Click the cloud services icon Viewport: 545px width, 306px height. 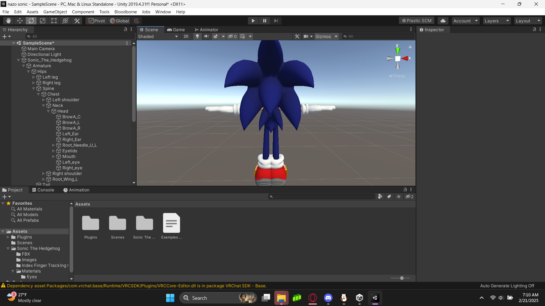[x=443, y=20]
